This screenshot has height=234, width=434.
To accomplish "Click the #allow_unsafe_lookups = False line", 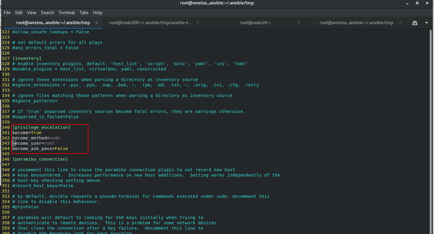I will pyautogui.click(x=51, y=32).
